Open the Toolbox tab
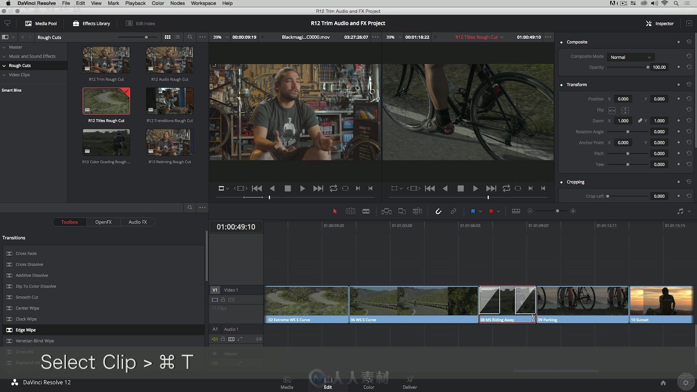Image resolution: width=697 pixels, height=392 pixels. [x=69, y=222]
